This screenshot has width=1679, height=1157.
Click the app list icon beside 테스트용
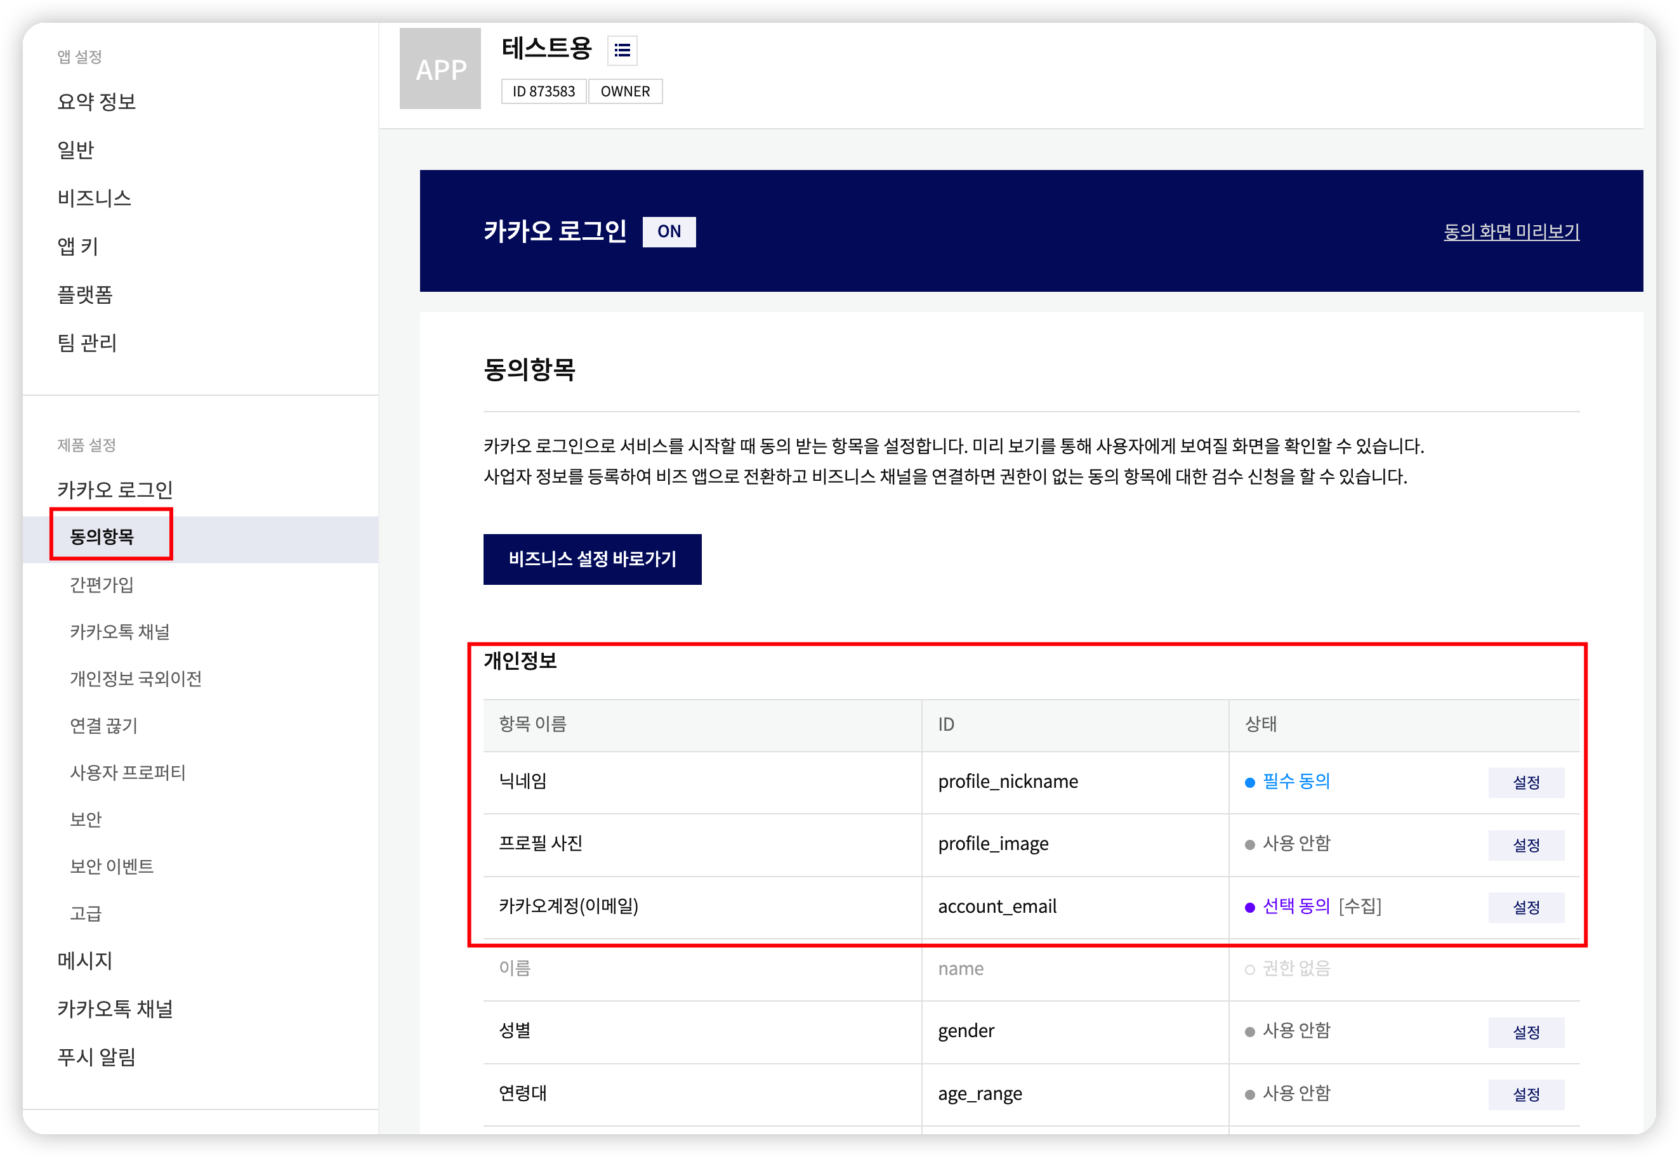622,50
